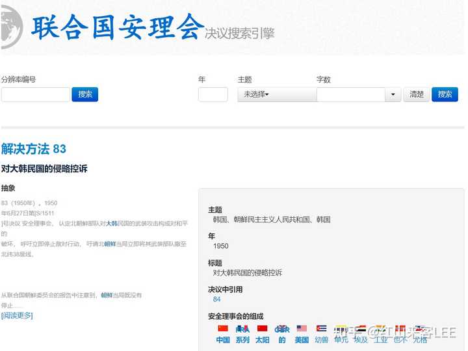
Task: Click highlighted 朝鲜 in 呼请北朝鲜当局 line
Action: coord(110,244)
